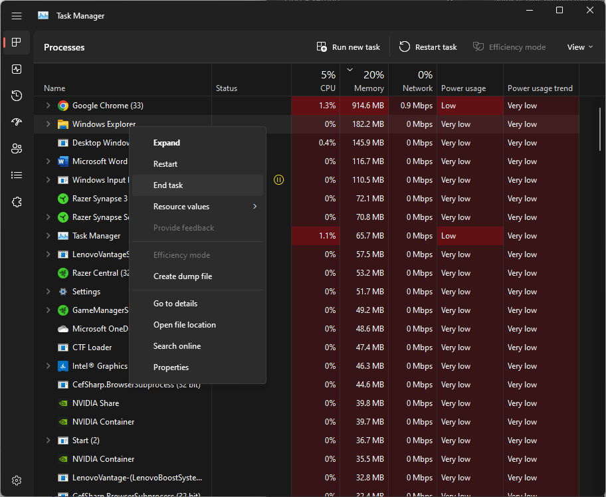Expand the Start (2) process group
The height and width of the screenshot is (497, 606).
tap(48, 440)
